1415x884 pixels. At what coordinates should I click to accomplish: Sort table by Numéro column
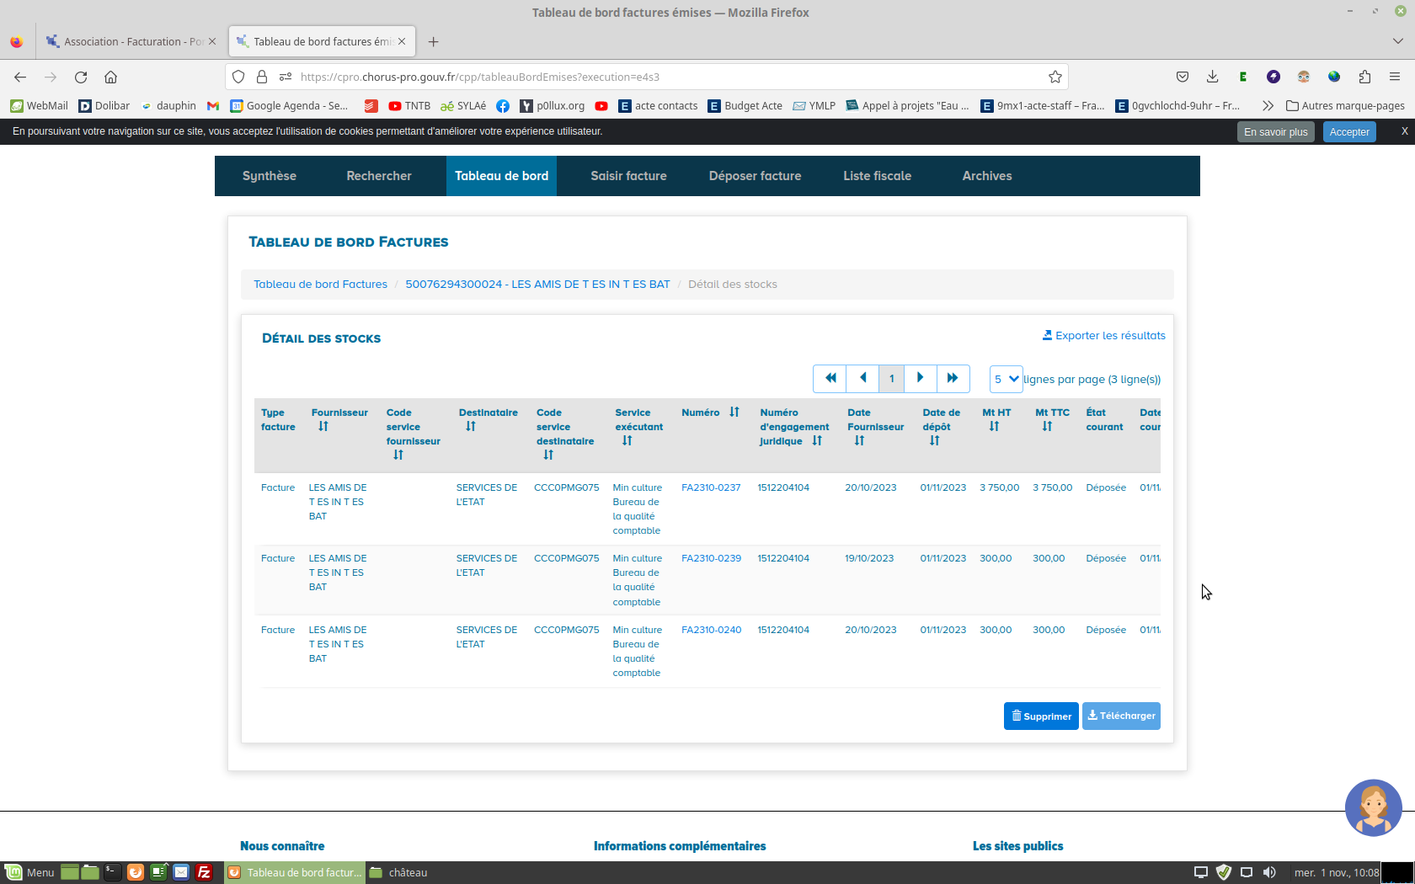coord(734,413)
